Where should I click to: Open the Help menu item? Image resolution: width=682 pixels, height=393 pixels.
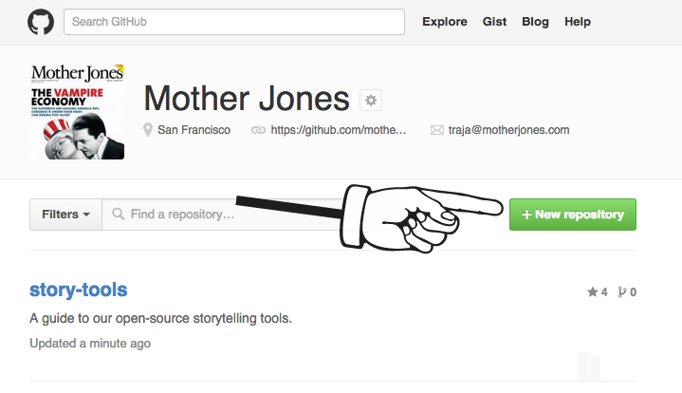[577, 22]
